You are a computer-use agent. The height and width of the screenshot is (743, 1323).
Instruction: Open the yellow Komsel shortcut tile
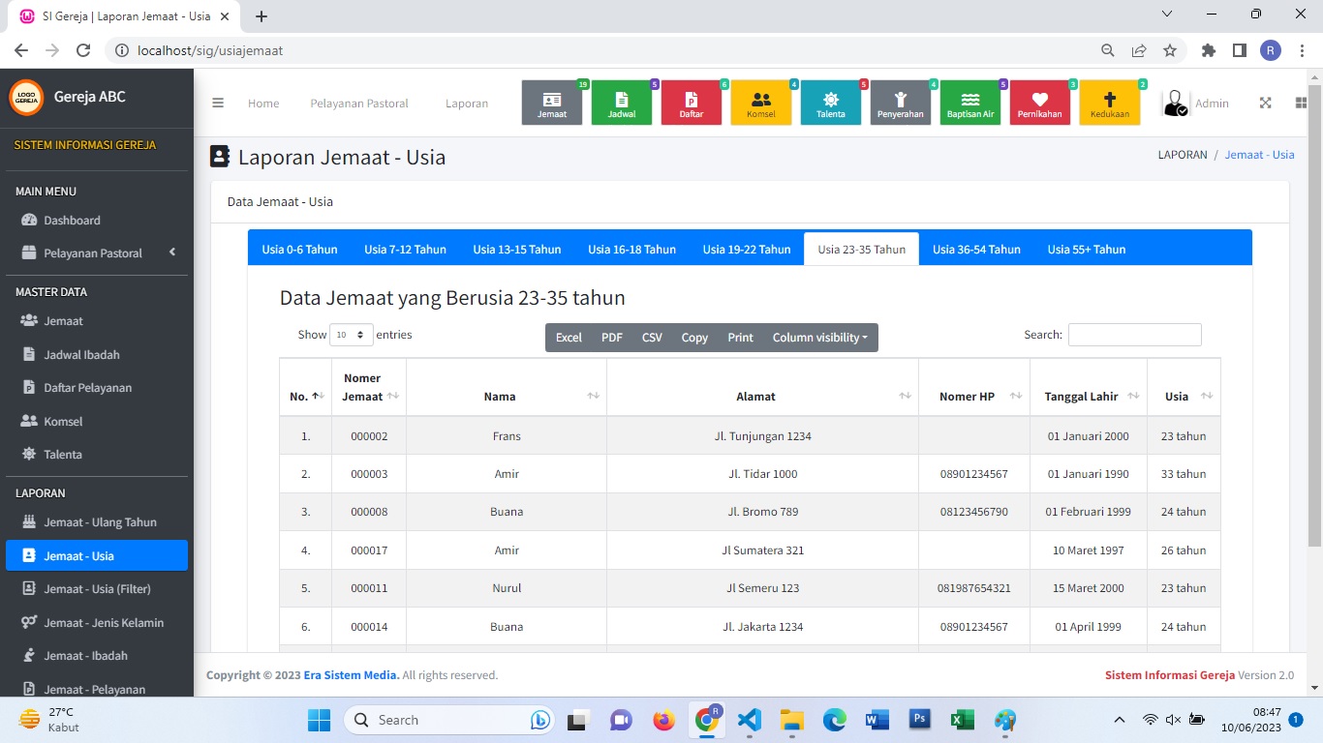click(x=761, y=103)
